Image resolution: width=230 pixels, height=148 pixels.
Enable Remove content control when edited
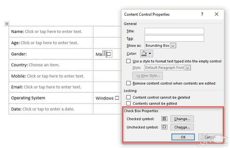click(x=128, y=83)
